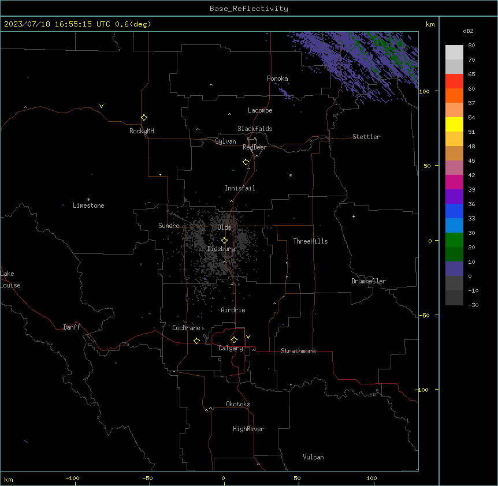Click the yellow diamond marker above RockyMH
This screenshot has height=486, width=498.
point(144,118)
